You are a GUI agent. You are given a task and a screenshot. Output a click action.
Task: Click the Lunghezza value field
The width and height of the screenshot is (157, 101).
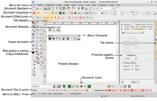click(x=133, y=66)
